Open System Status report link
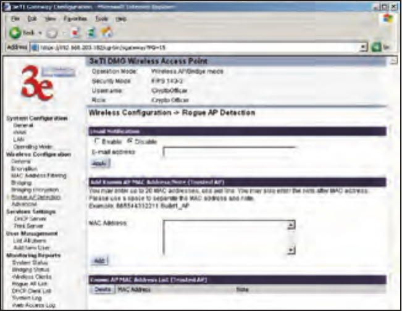This screenshot has width=402, height=311. 30,263
